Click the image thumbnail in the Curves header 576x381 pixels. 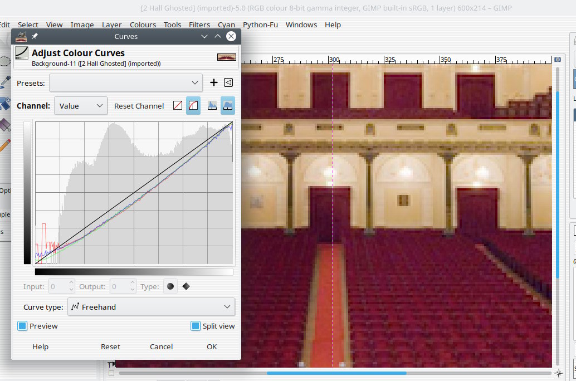click(227, 57)
